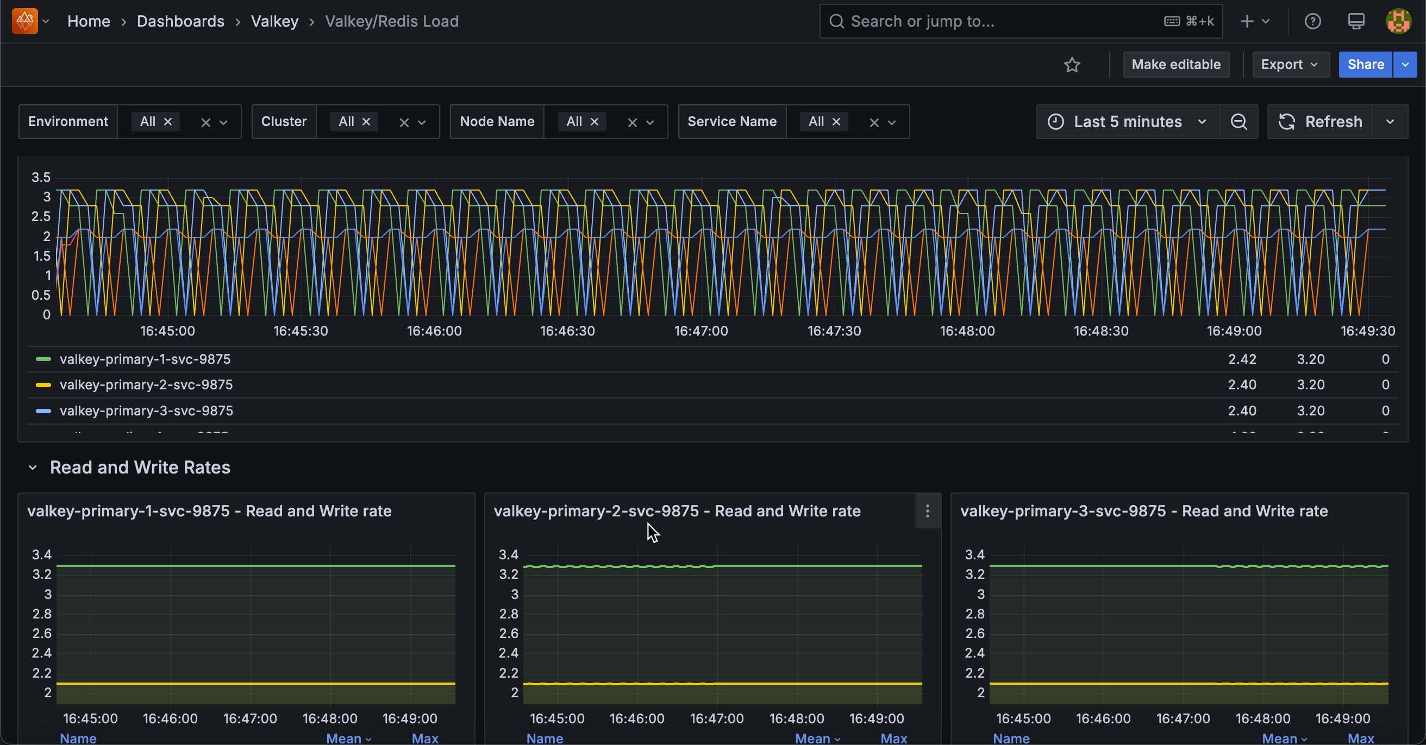Hide the valkey-primary-1-svc-9875 series in legend
Image resolution: width=1426 pixels, height=745 pixels.
(145, 359)
